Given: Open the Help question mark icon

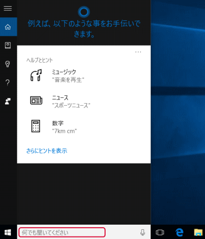Looking at the screenshot, I should (x=8, y=83).
